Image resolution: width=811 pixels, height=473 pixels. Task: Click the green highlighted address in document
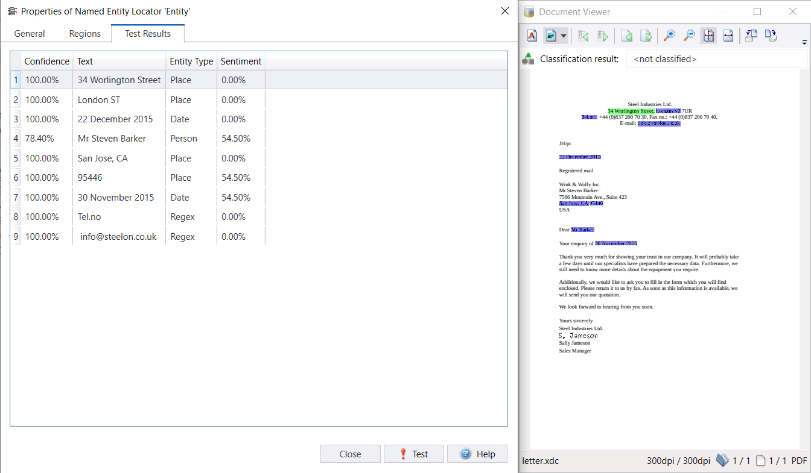point(631,111)
